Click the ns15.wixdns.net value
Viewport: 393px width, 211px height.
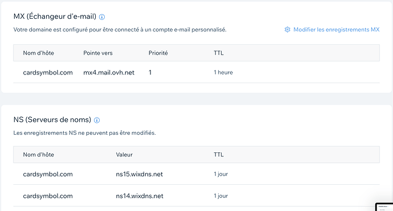140,174
